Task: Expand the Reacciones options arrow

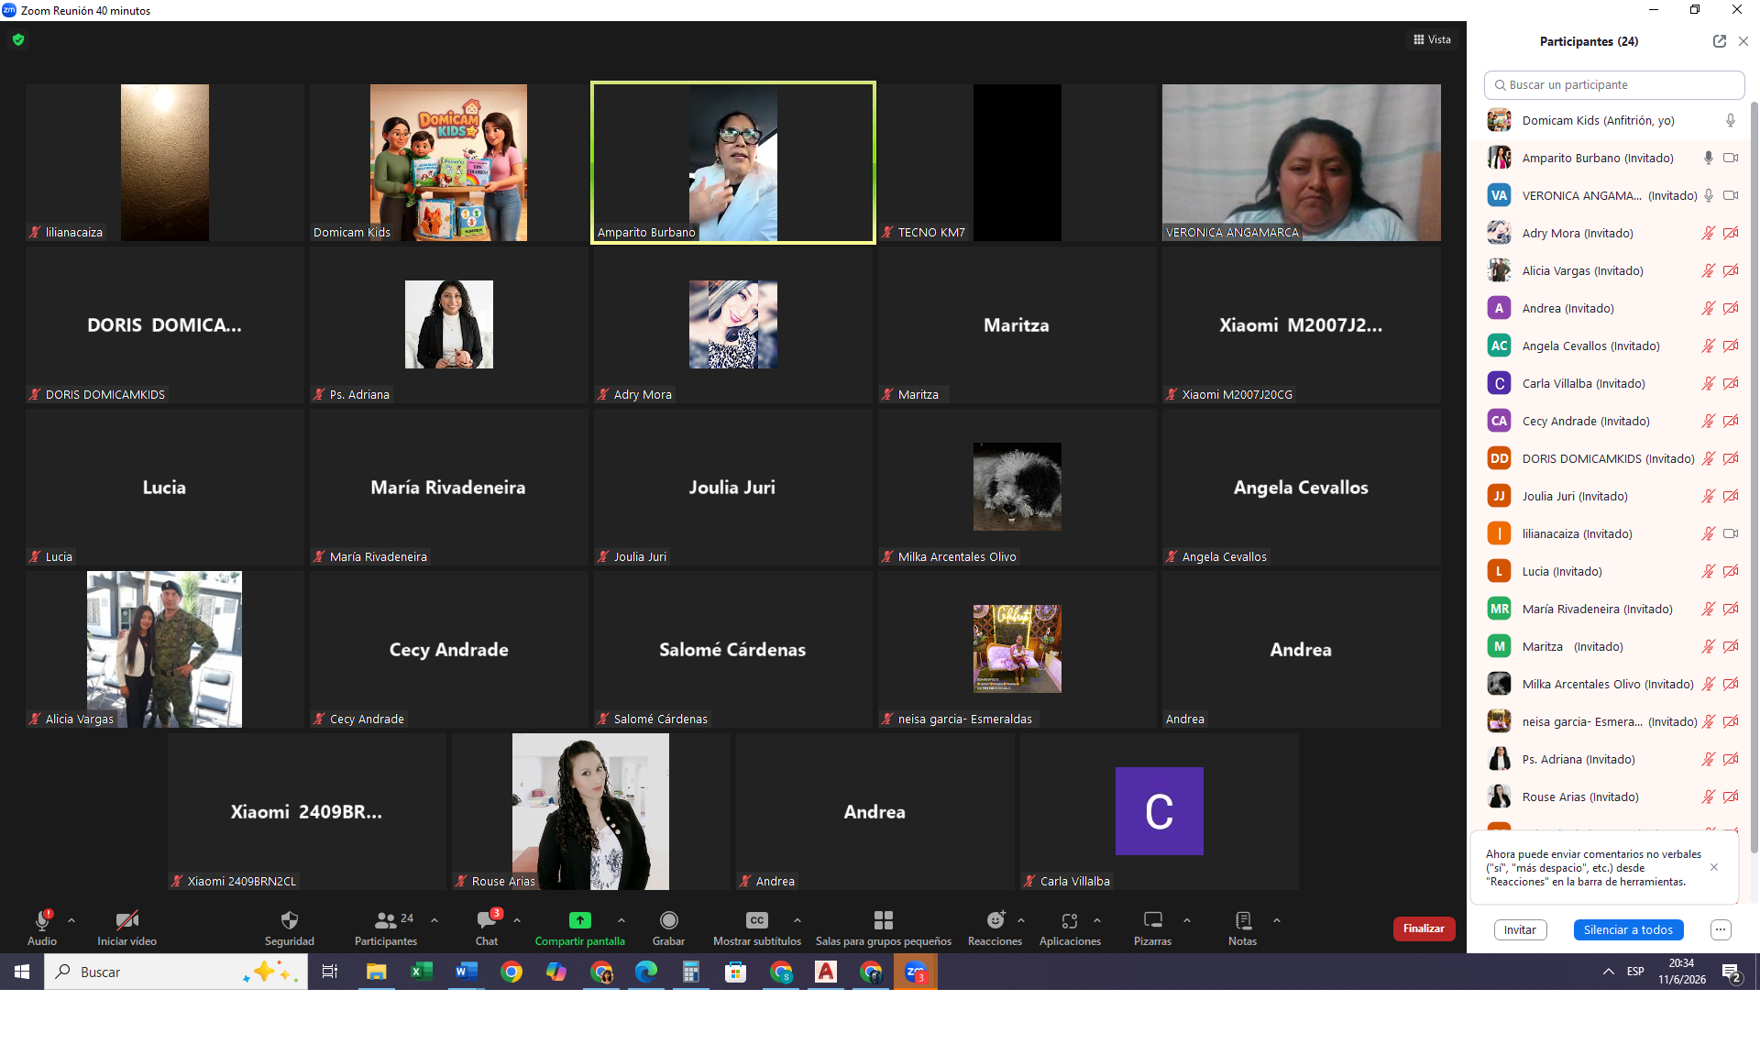Action: (1021, 920)
